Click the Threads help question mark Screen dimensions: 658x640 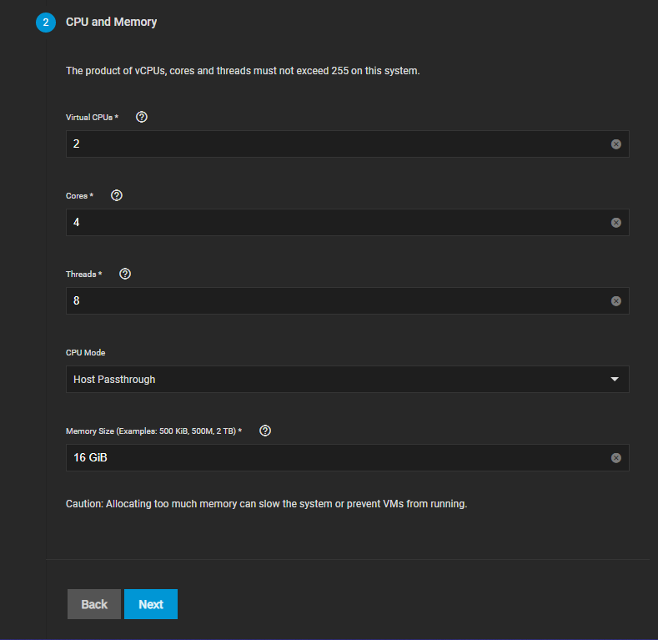[124, 275]
